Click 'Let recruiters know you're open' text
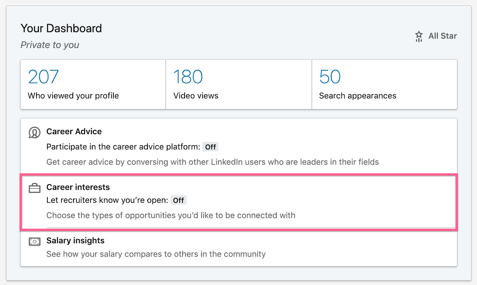The width and height of the screenshot is (477, 285). 107,200
